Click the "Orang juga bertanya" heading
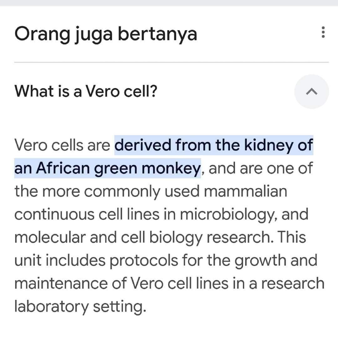Image resolution: width=338 pixels, height=338 pixels. tap(106, 34)
